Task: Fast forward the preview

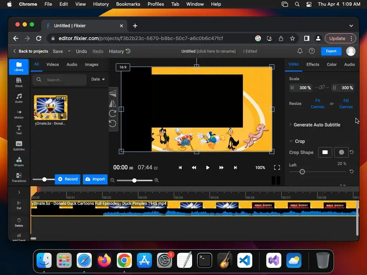Action: [x=221, y=168]
